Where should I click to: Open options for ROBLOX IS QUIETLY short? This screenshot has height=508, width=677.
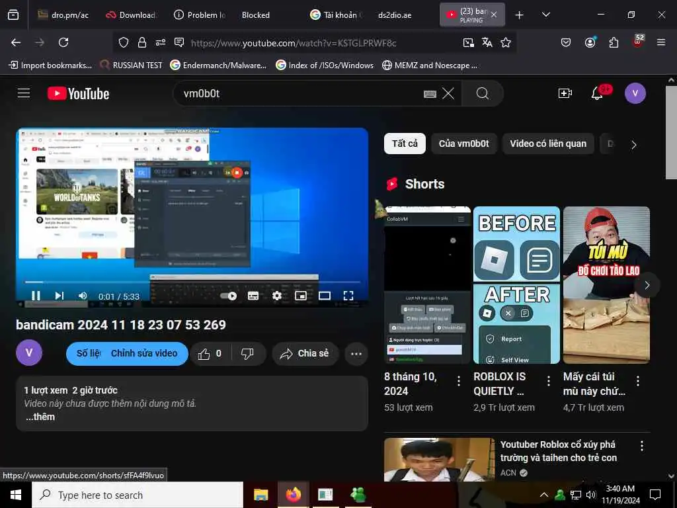pyautogui.click(x=548, y=381)
